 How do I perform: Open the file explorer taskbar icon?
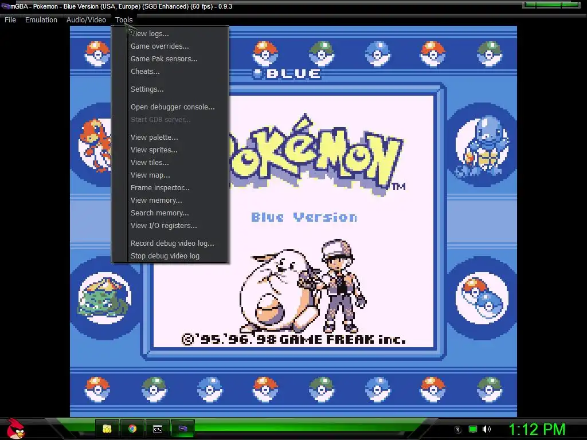[x=107, y=429]
